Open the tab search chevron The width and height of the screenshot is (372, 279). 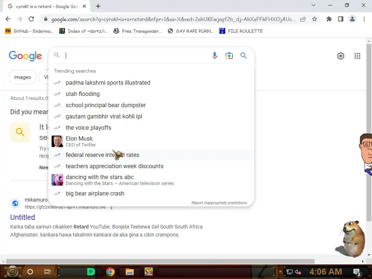314,5
